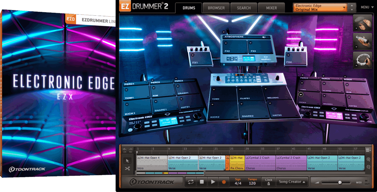Hit the SNARE3 pad on right sampler

tap(333, 99)
